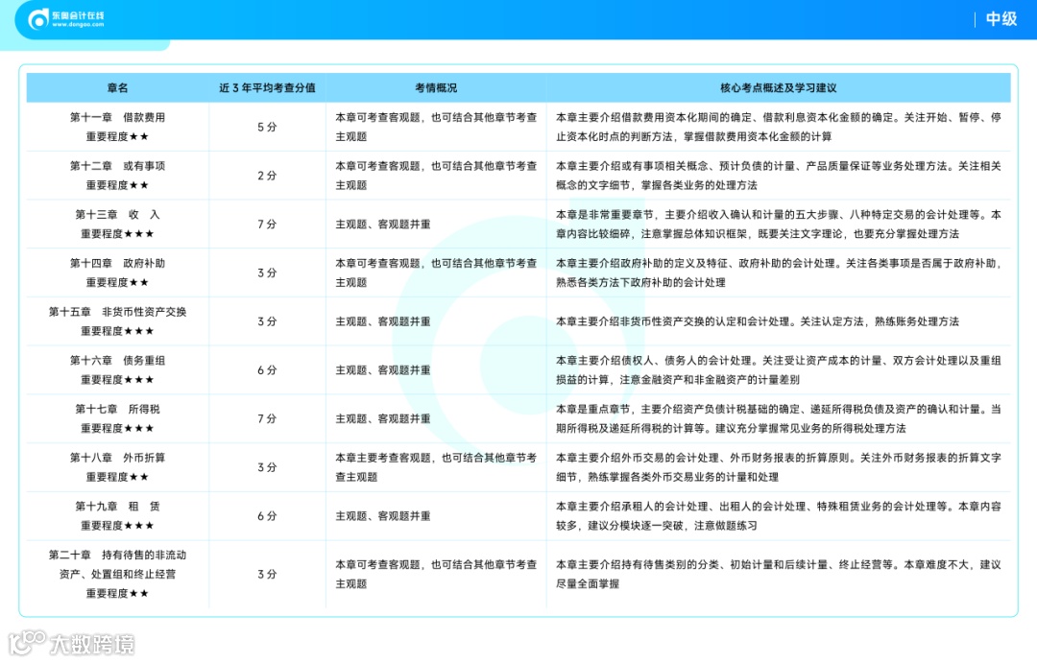The image size is (1037, 663).
Task: Select the 章名 column header
Action: click(x=118, y=88)
